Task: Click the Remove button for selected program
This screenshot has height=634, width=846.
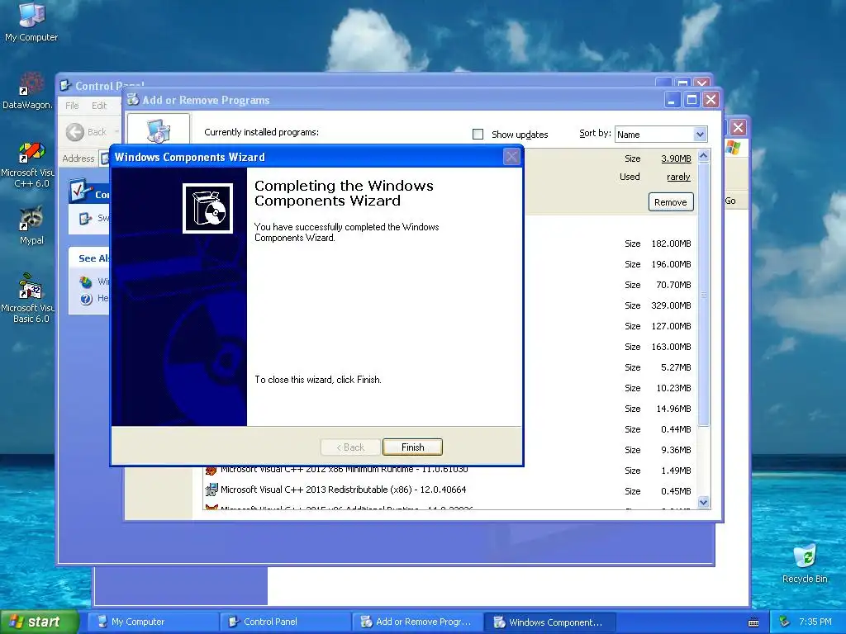Action: (x=671, y=202)
